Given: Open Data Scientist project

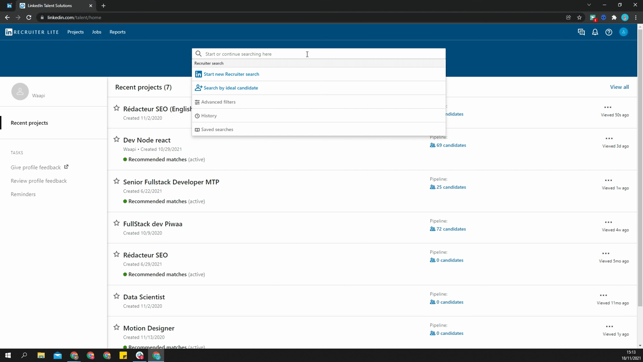Looking at the screenshot, I should pyautogui.click(x=144, y=297).
